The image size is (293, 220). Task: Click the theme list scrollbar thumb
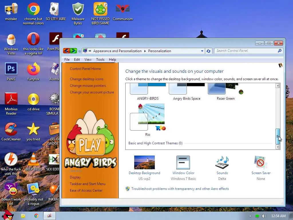point(278,136)
